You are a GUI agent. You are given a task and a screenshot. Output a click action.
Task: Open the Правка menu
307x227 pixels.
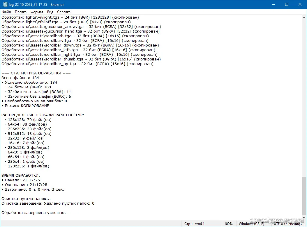(x=21, y=12)
